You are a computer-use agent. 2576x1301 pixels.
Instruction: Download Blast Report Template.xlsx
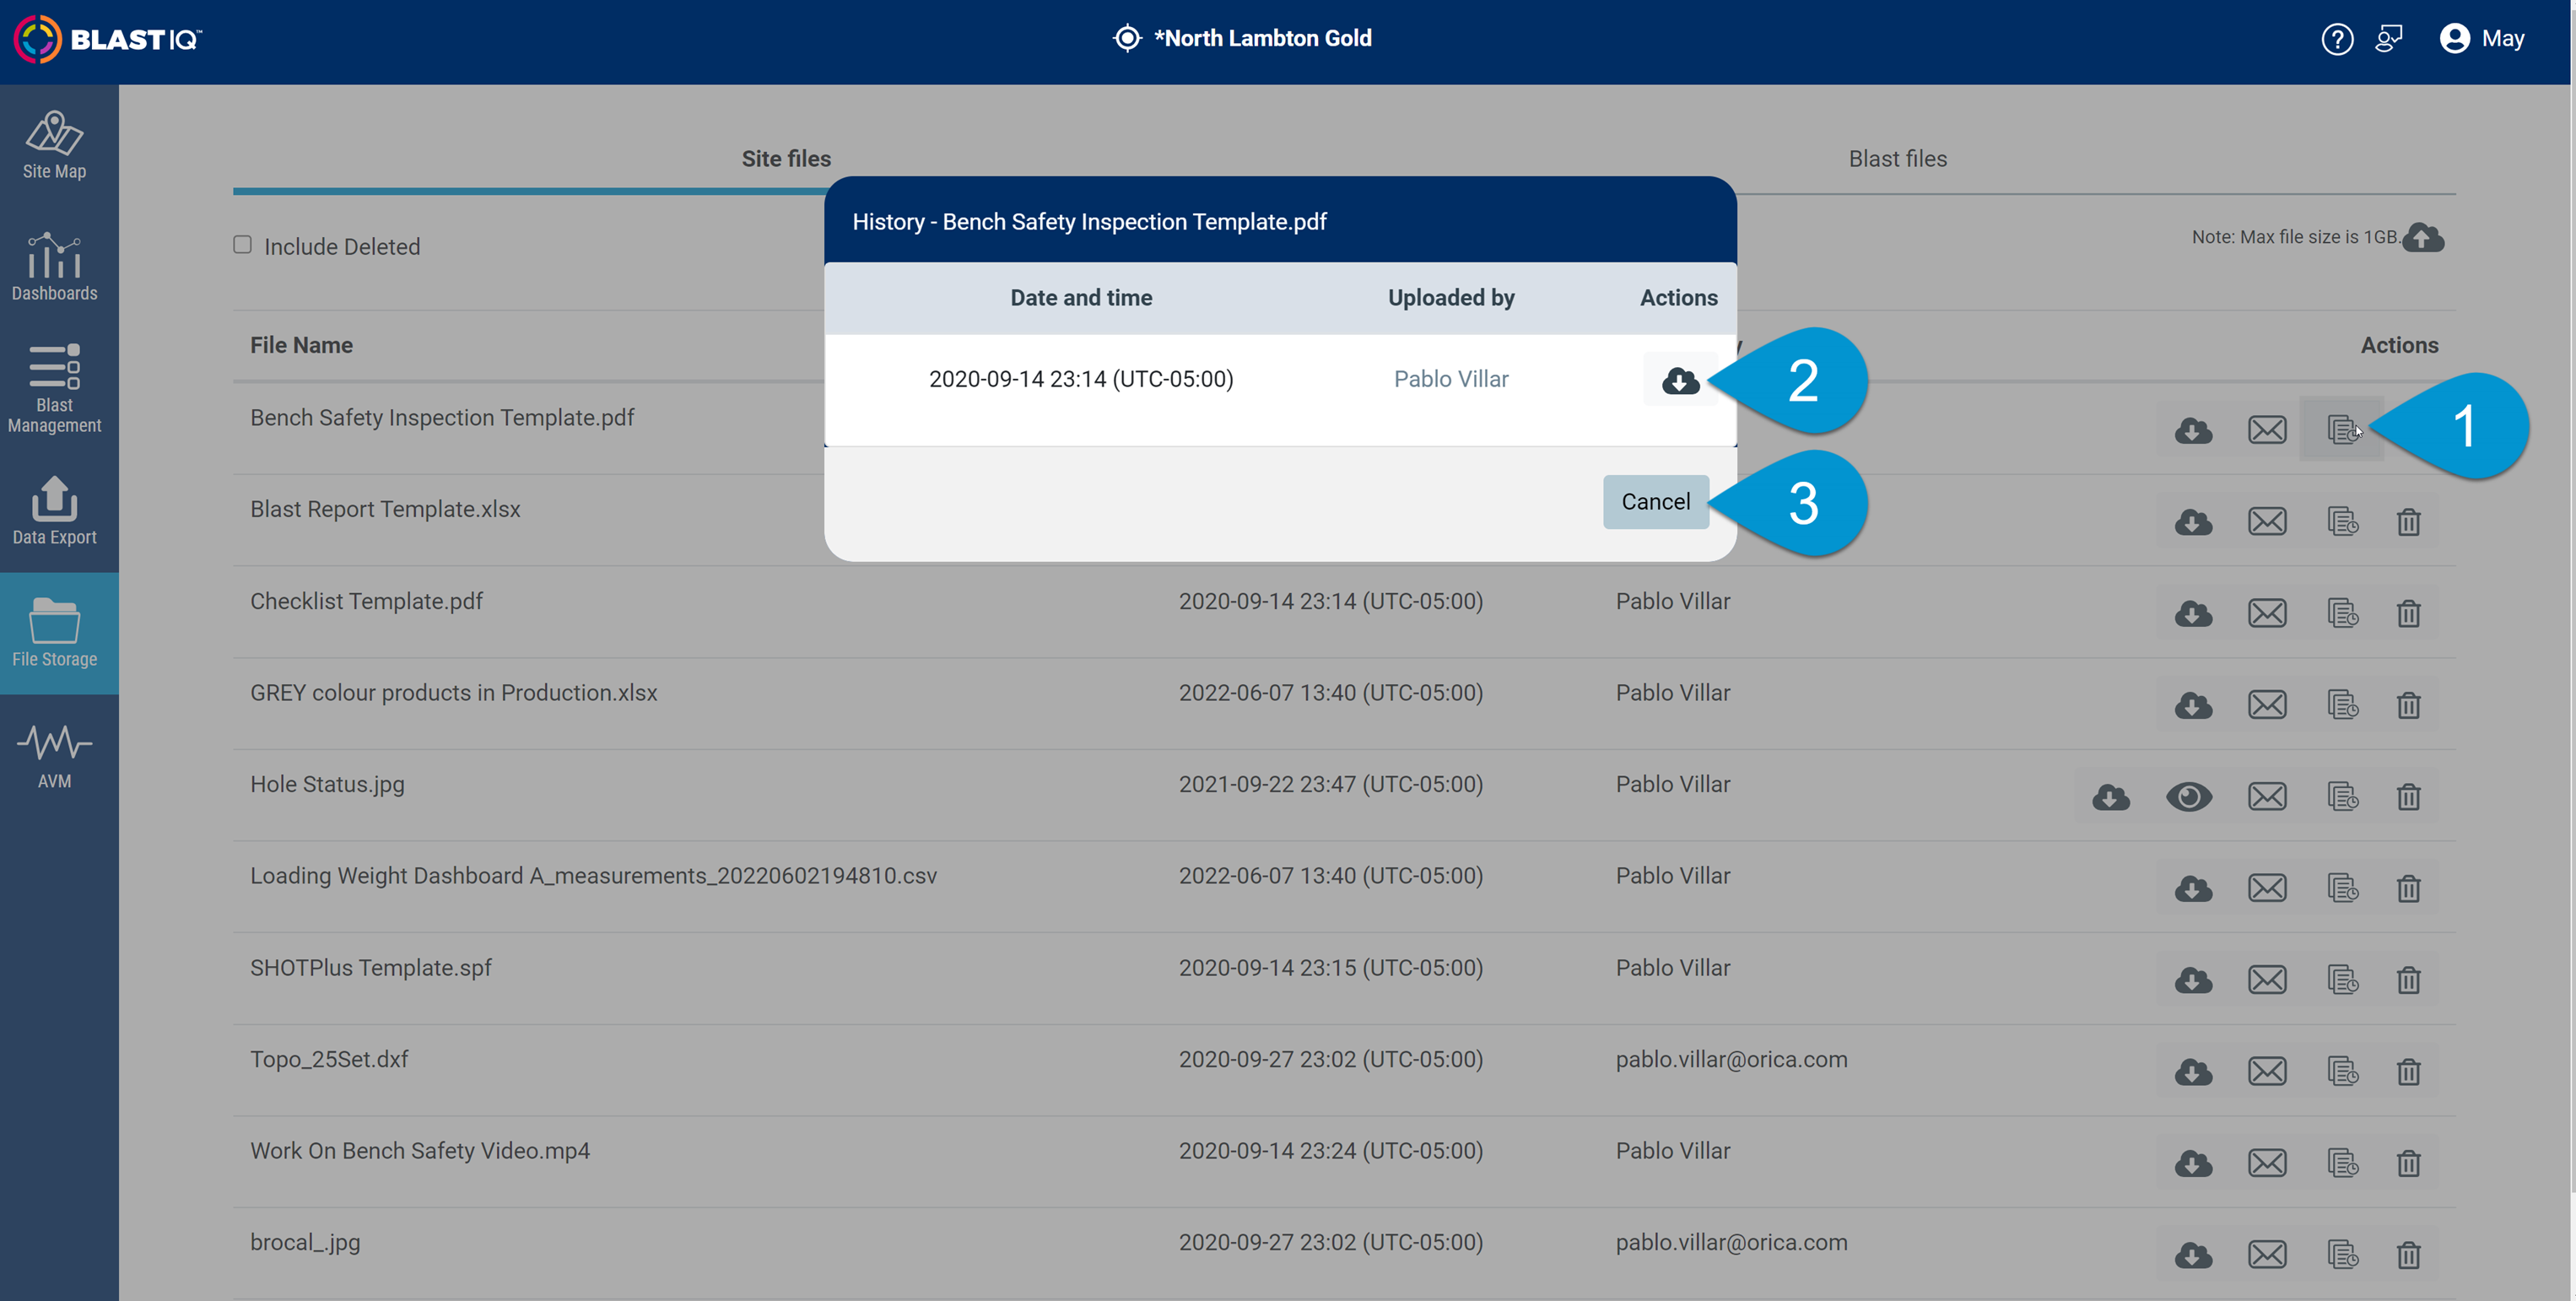(2193, 522)
